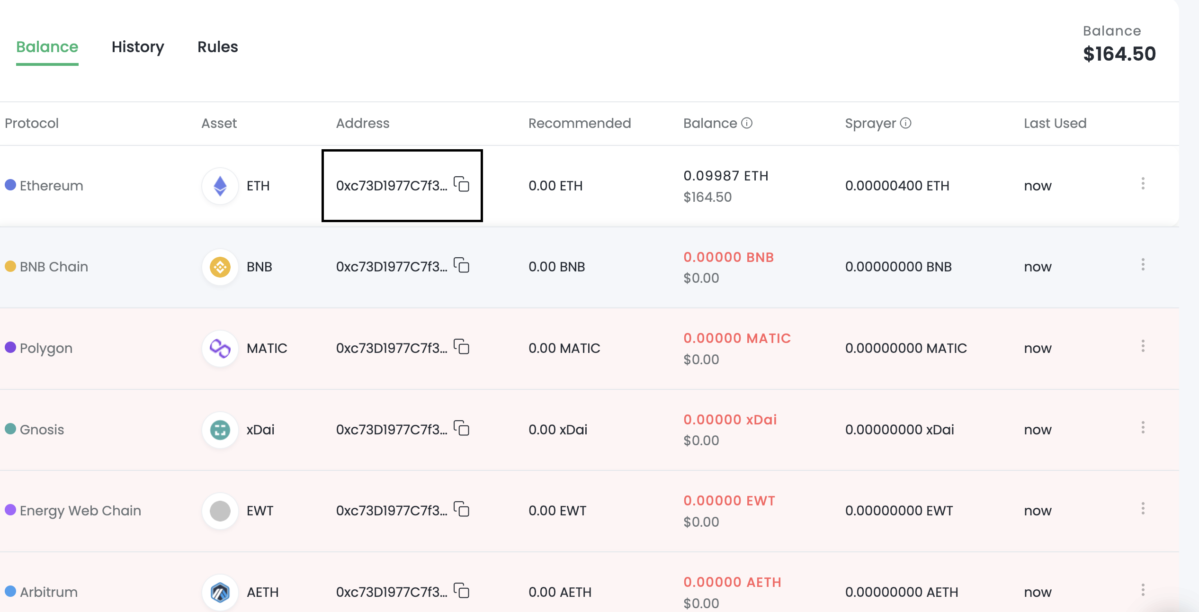Open the Gnosis row options menu
Screen dimensions: 1199x612
(1143, 428)
